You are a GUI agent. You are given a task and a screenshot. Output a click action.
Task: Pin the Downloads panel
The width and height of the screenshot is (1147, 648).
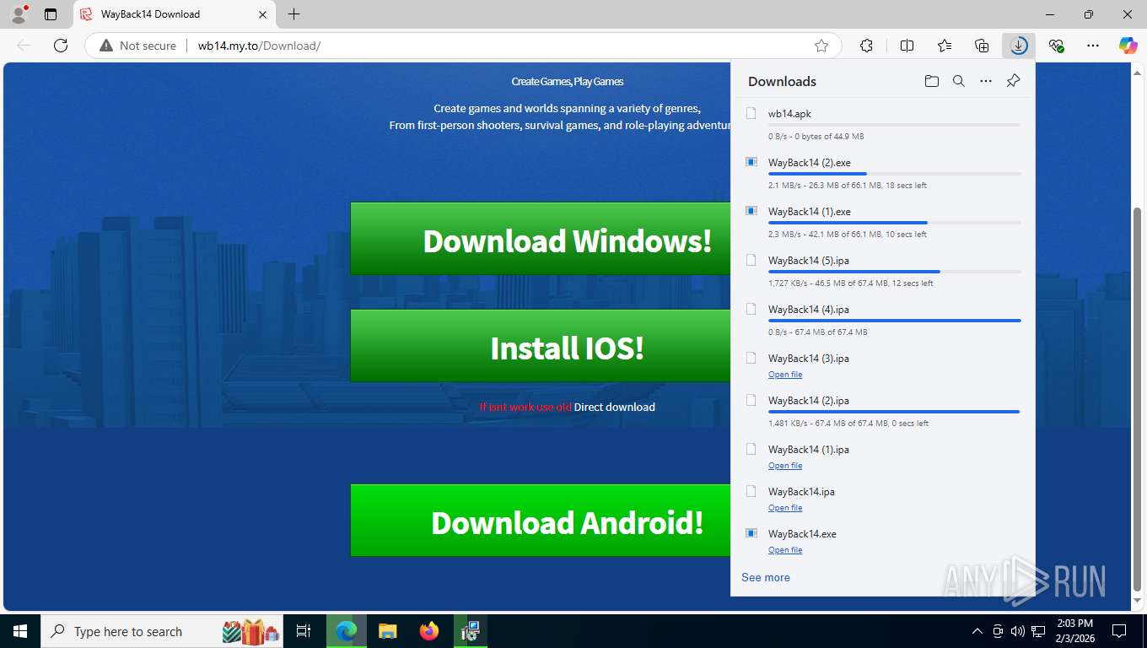click(1014, 81)
